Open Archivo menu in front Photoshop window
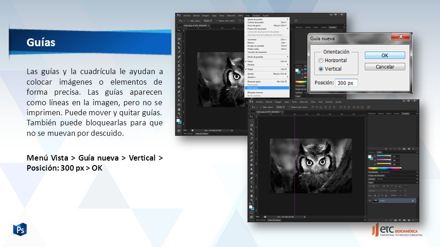The width and height of the screenshot is (440, 247). pos(259,102)
